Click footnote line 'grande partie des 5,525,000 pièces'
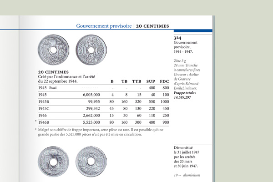 tap(90, 135)
